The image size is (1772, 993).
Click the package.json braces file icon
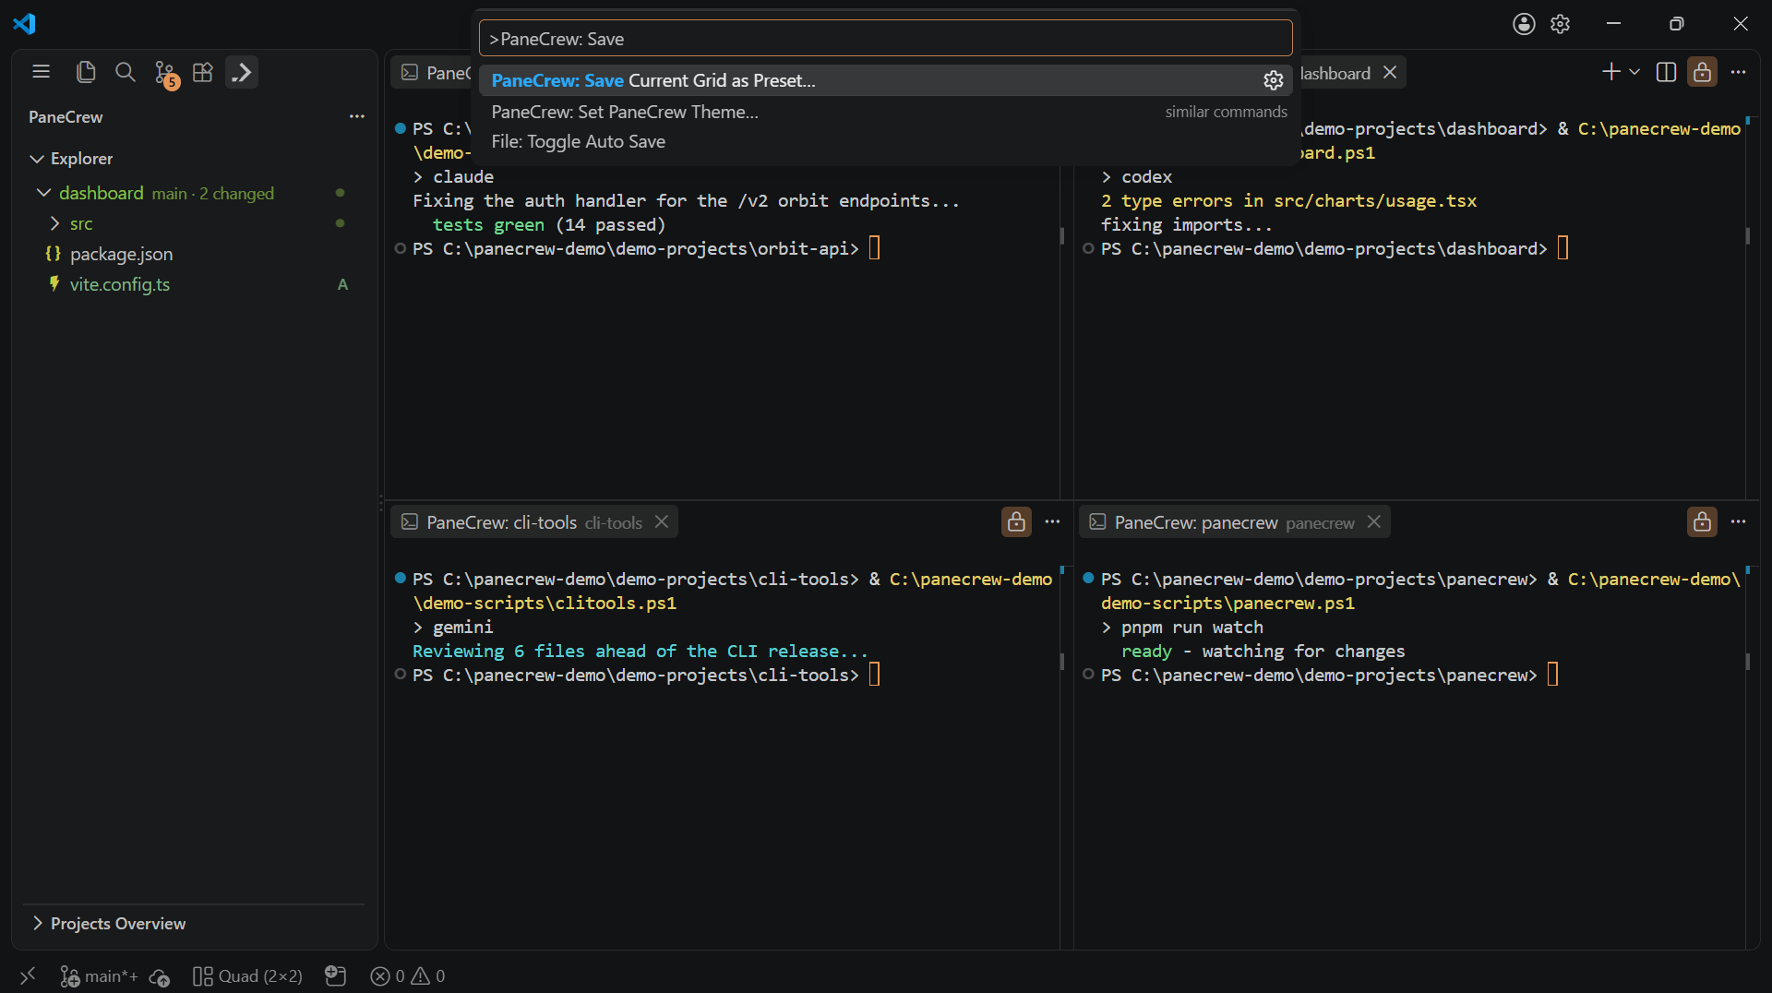(54, 254)
